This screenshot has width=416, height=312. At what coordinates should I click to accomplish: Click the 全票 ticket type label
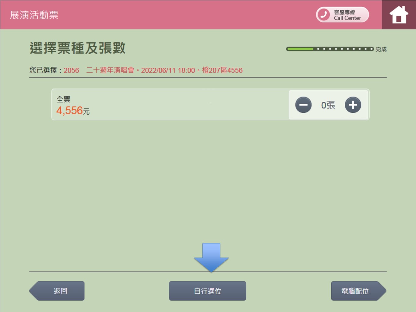(63, 99)
